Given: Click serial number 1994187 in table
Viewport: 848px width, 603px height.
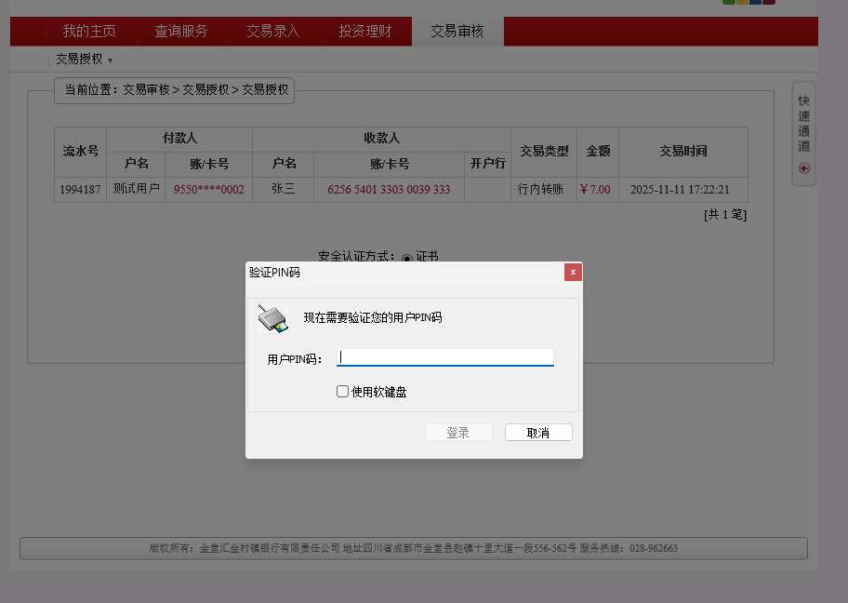Looking at the screenshot, I should click(x=80, y=190).
